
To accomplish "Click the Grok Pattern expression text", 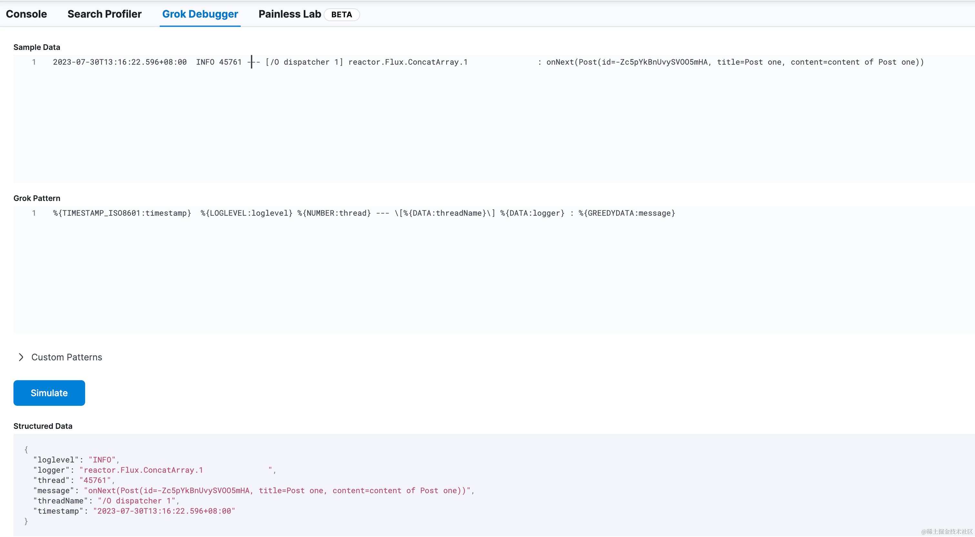I will [363, 213].
